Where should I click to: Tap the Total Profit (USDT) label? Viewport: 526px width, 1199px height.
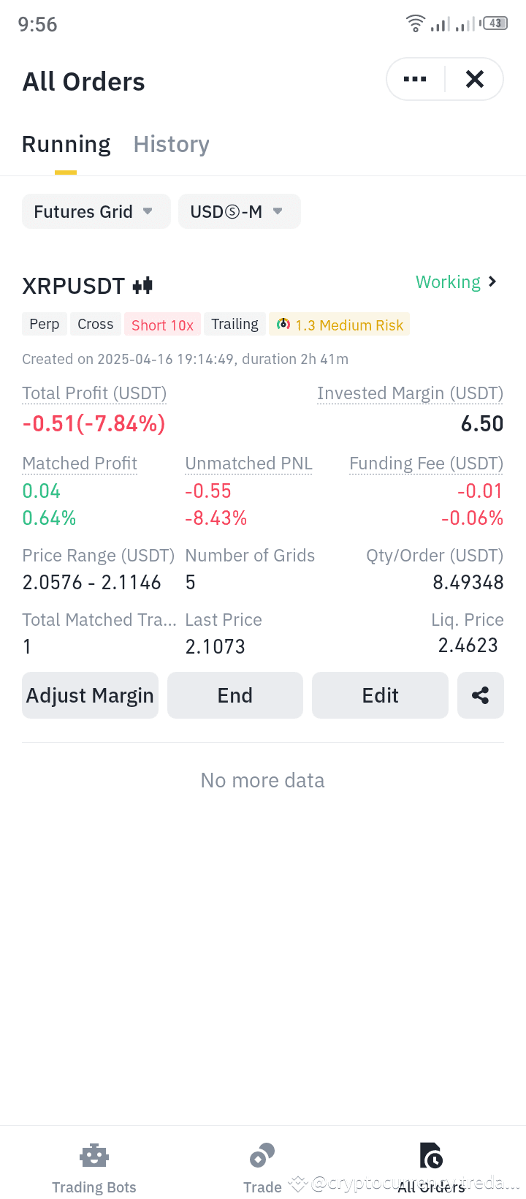click(94, 393)
